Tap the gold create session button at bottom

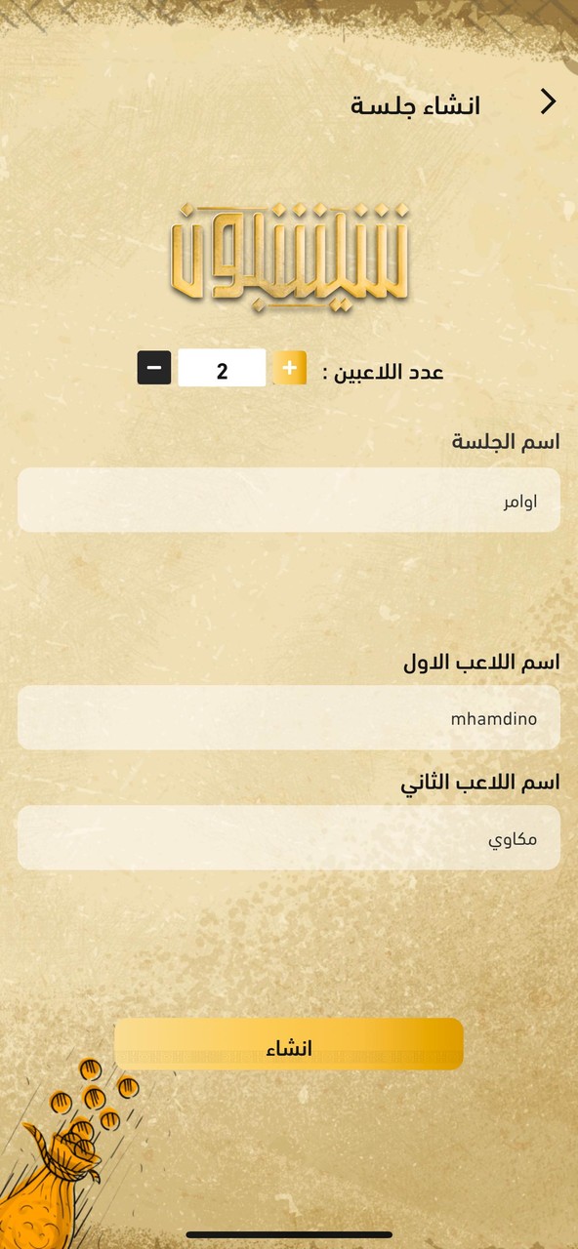click(288, 1044)
